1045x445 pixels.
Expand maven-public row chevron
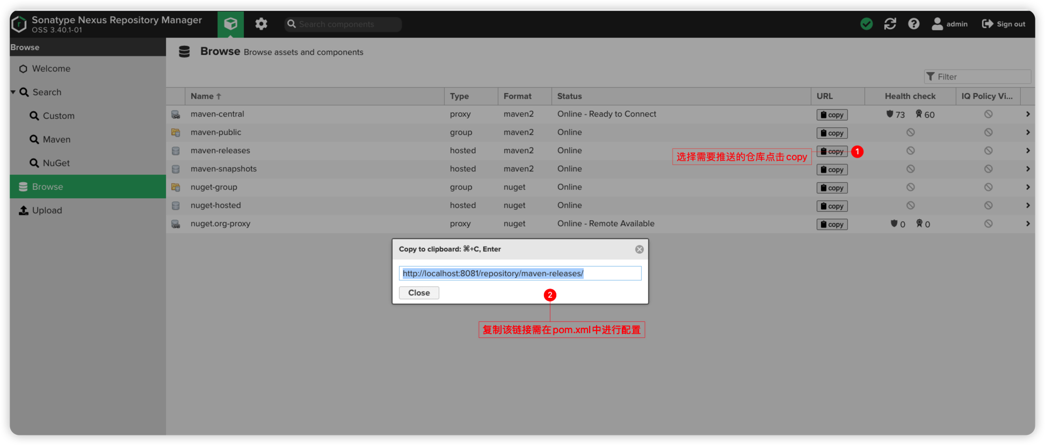point(1027,132)
